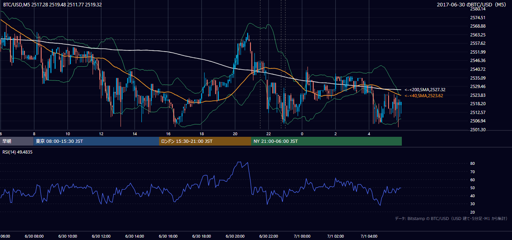Screen dimensions: 512x240
Task: Click RSI scale value 70
Action: click(x=472, y=172)
